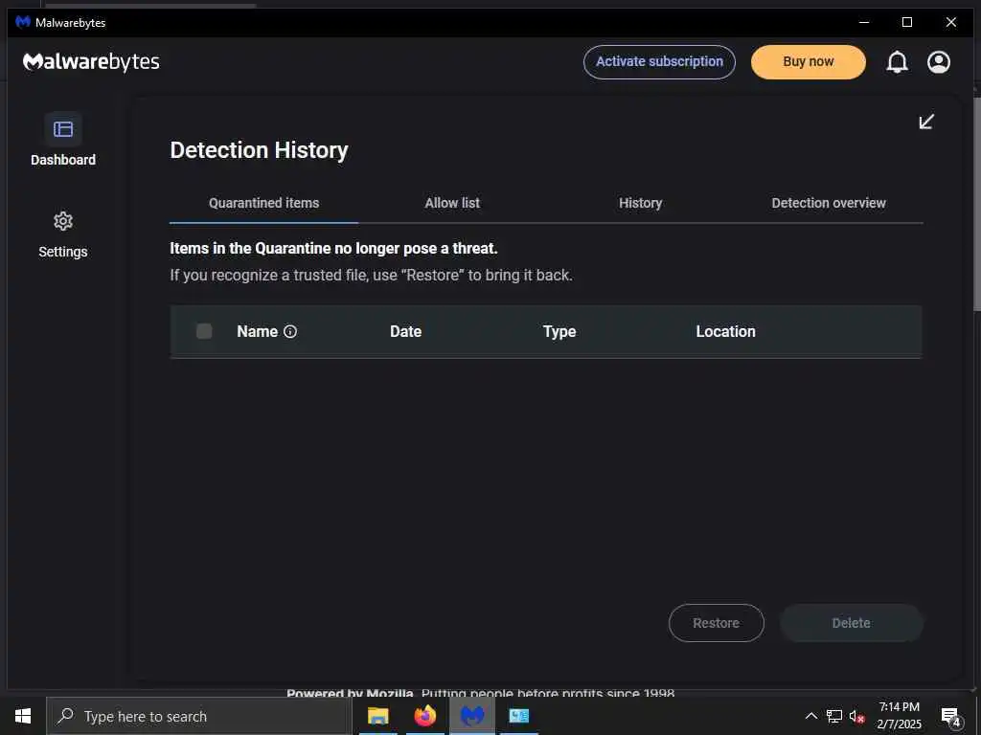
Task: Click the vertical scrollbar at right edge
Action: [x=976, y=203]
